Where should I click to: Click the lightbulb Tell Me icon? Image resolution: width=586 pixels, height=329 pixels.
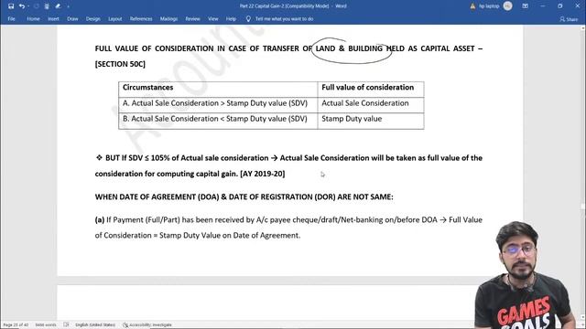248,18
